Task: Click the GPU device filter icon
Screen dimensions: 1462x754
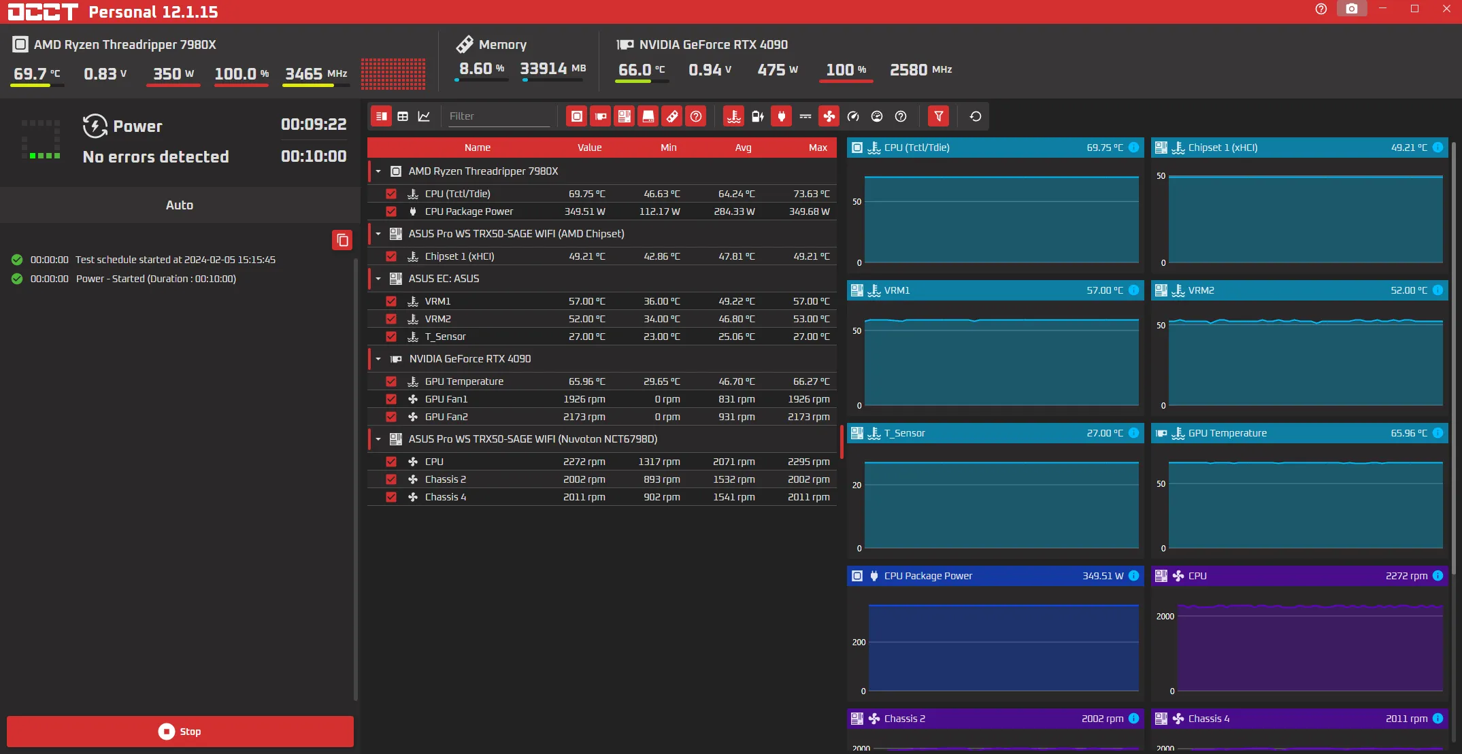Action: pyautogui.click(x=600, y=116)
